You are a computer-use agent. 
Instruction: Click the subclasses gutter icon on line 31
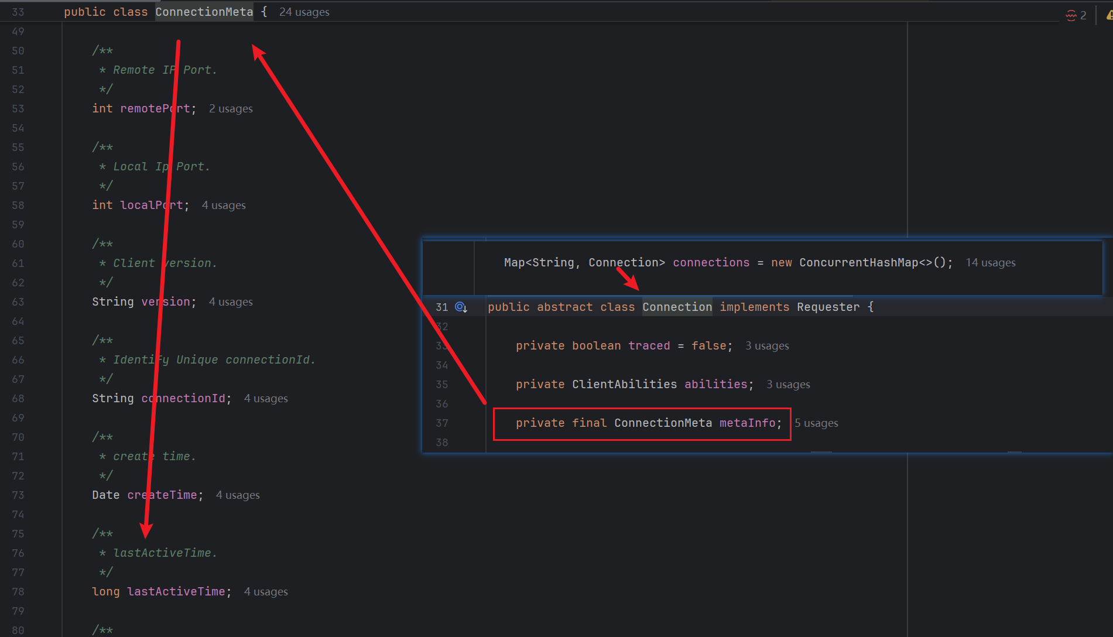pos(461,307)
